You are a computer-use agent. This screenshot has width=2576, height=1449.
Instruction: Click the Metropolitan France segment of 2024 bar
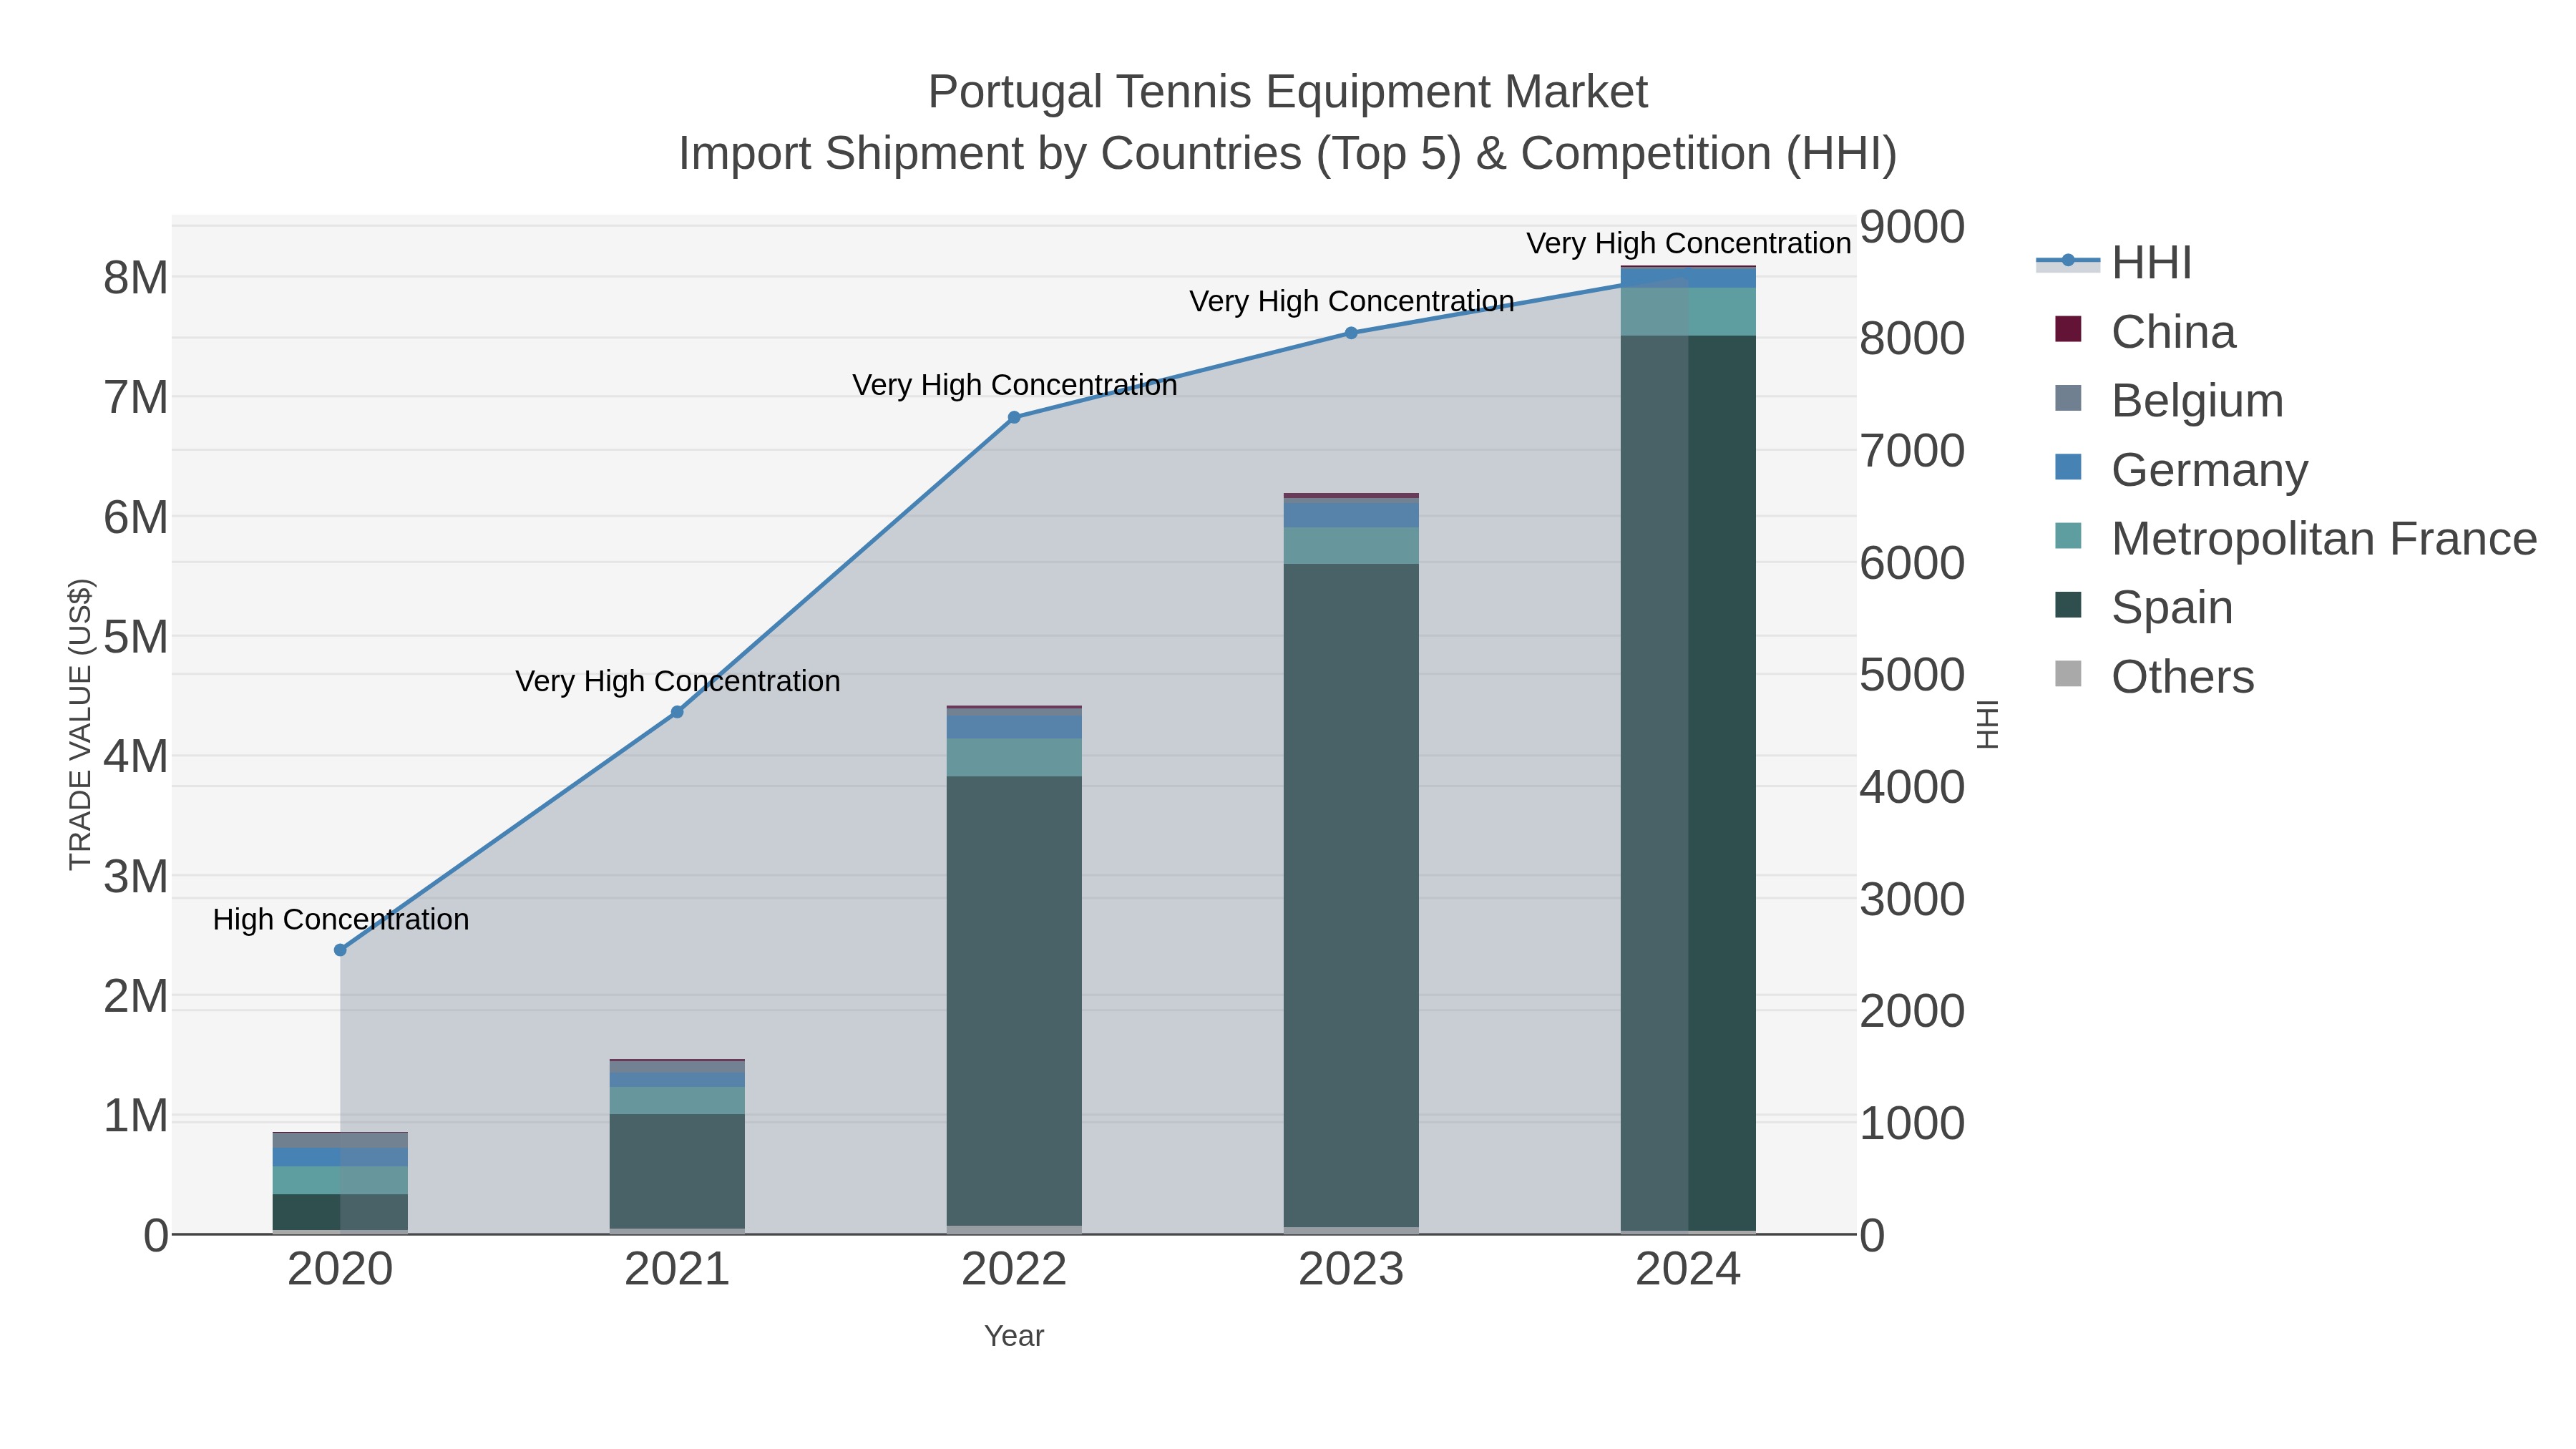pyautogui.click(x=1688, y=312)
